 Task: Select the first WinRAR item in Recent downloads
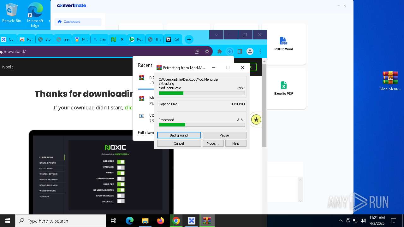(142, 77)
